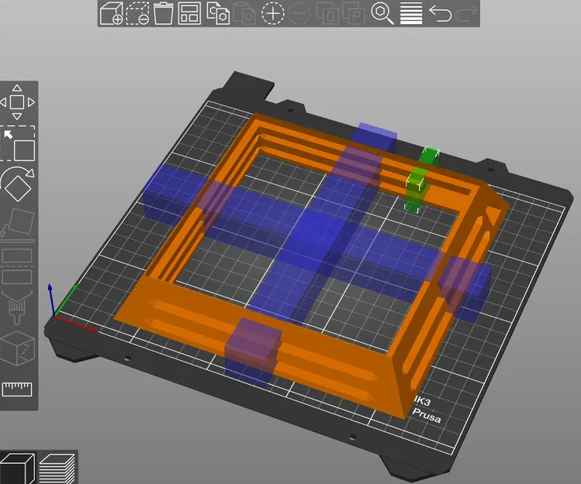Screen dimensions: 581x484
Task: Select the Rotate tool
Action: pos(17,184)
